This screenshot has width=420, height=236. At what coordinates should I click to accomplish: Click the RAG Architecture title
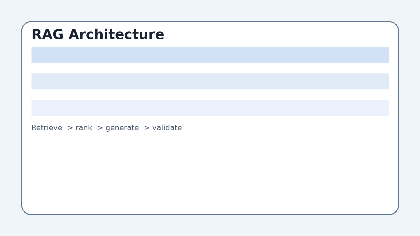tap(98, 35)
